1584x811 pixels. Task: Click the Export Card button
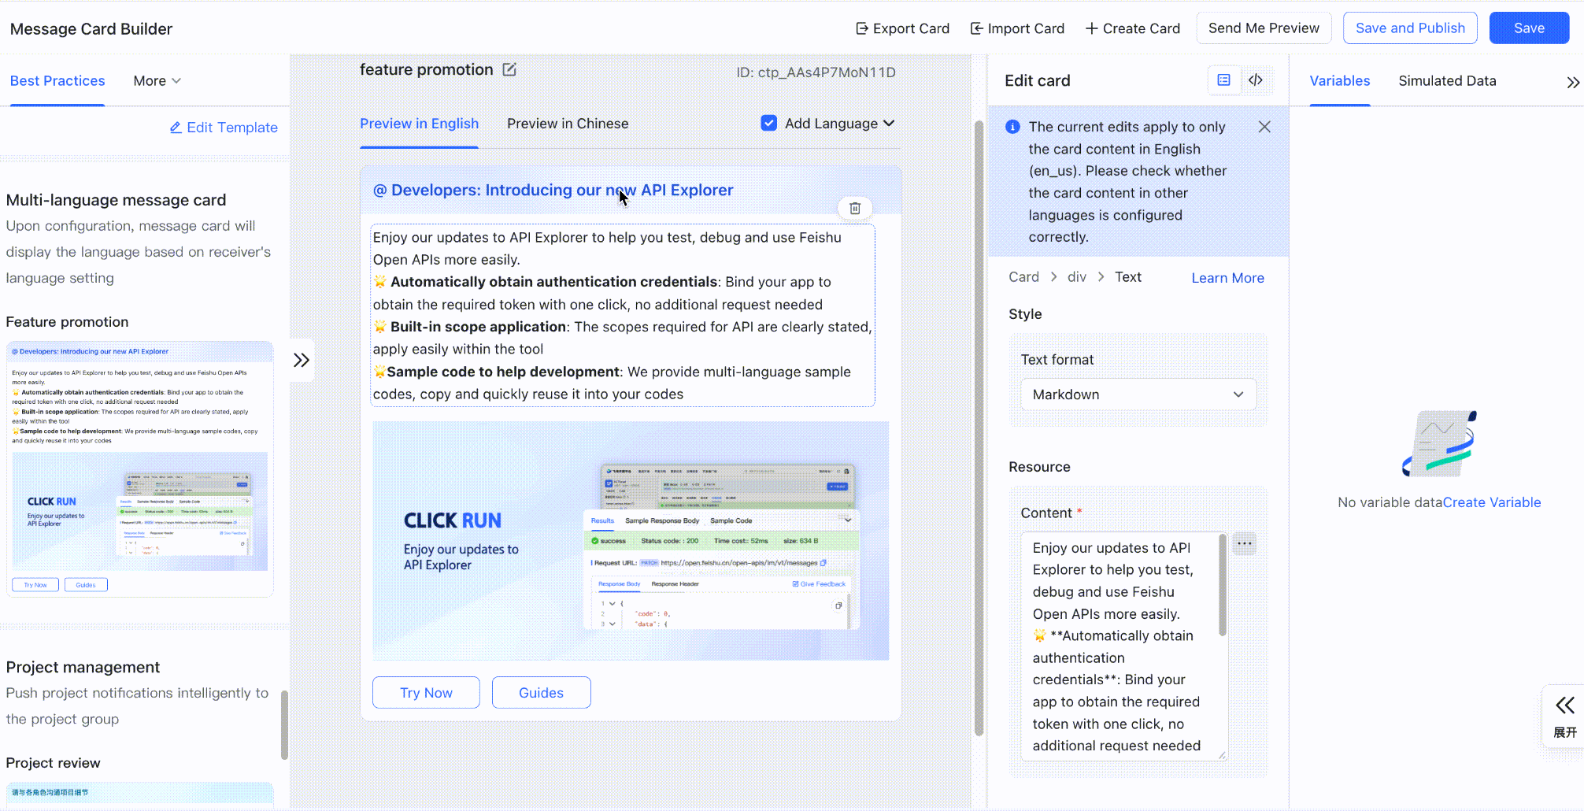pos(902,28)
